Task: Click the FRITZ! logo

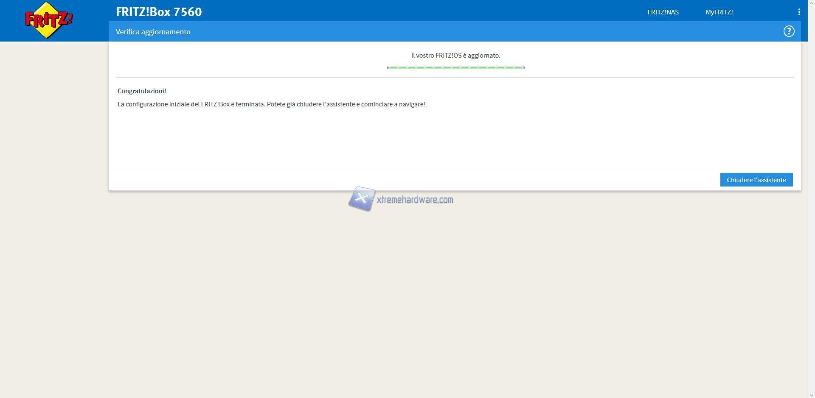Action: click(48, 20)
